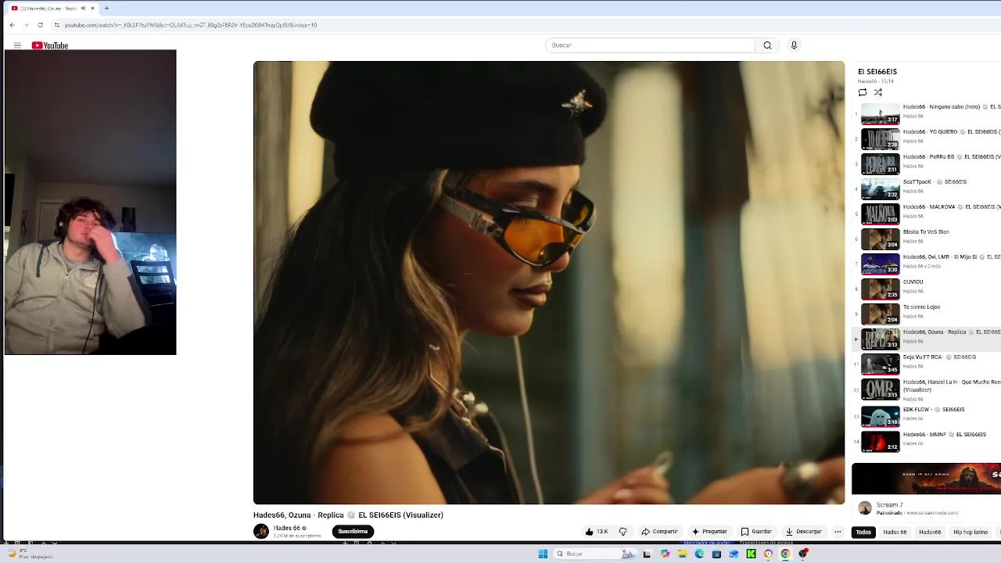Subscribe using the Suscribirme button

pos(353,532)
